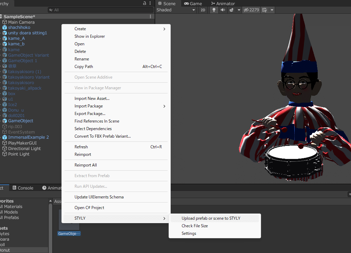
Task: Click the grid icon in the Scene toolbar
Action: click(264, 10)
